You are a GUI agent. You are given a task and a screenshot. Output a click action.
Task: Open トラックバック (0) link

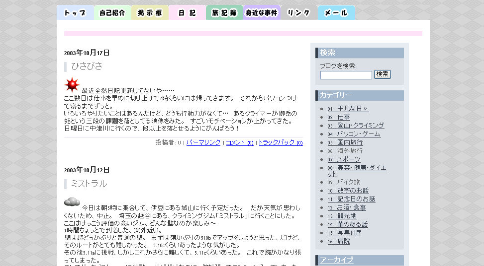coord(280,142)
